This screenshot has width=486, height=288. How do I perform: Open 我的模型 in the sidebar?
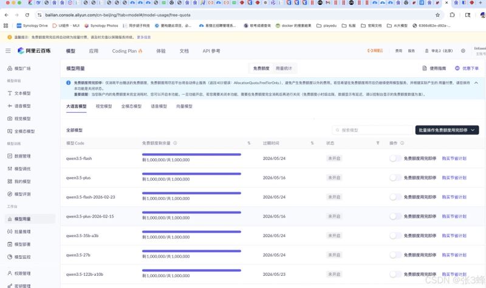click(x=19, y=181)
